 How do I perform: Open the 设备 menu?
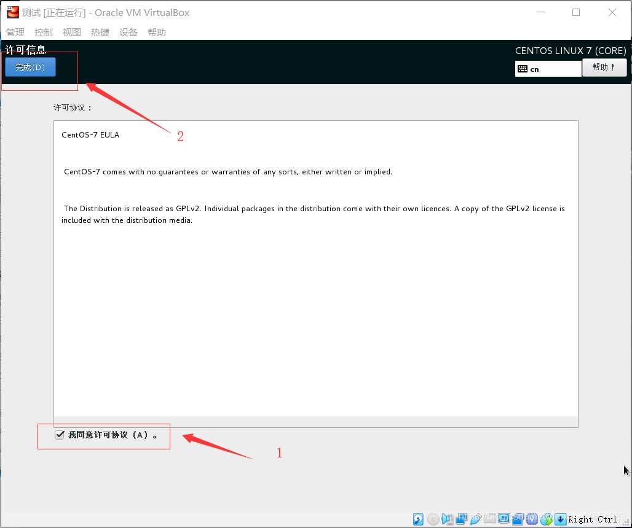click(128, 32)
